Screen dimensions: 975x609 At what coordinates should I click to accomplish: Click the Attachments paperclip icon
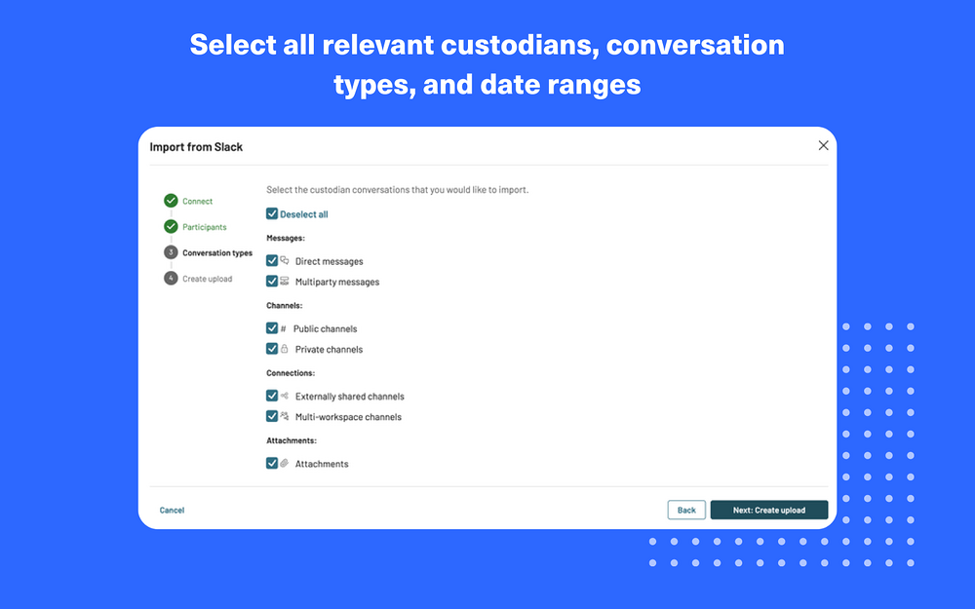[x=284, y=464]
